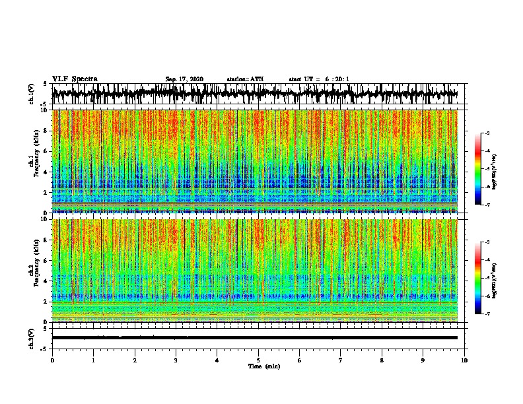This screenshot has width=523, height=404.
Task: Click the station=ATH label
Action: pyautogui.click(x=245, y=79)
